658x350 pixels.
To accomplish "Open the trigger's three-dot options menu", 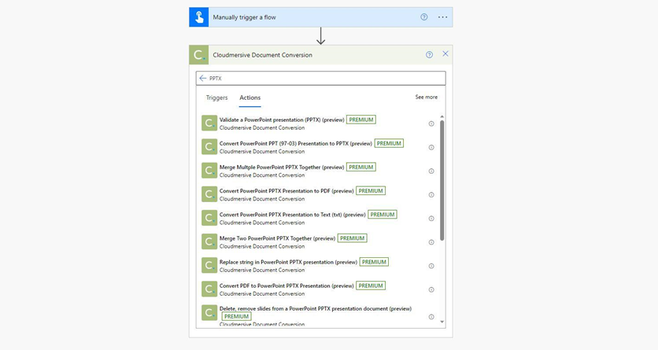I will pyautogui.click(x=442, y=17).
